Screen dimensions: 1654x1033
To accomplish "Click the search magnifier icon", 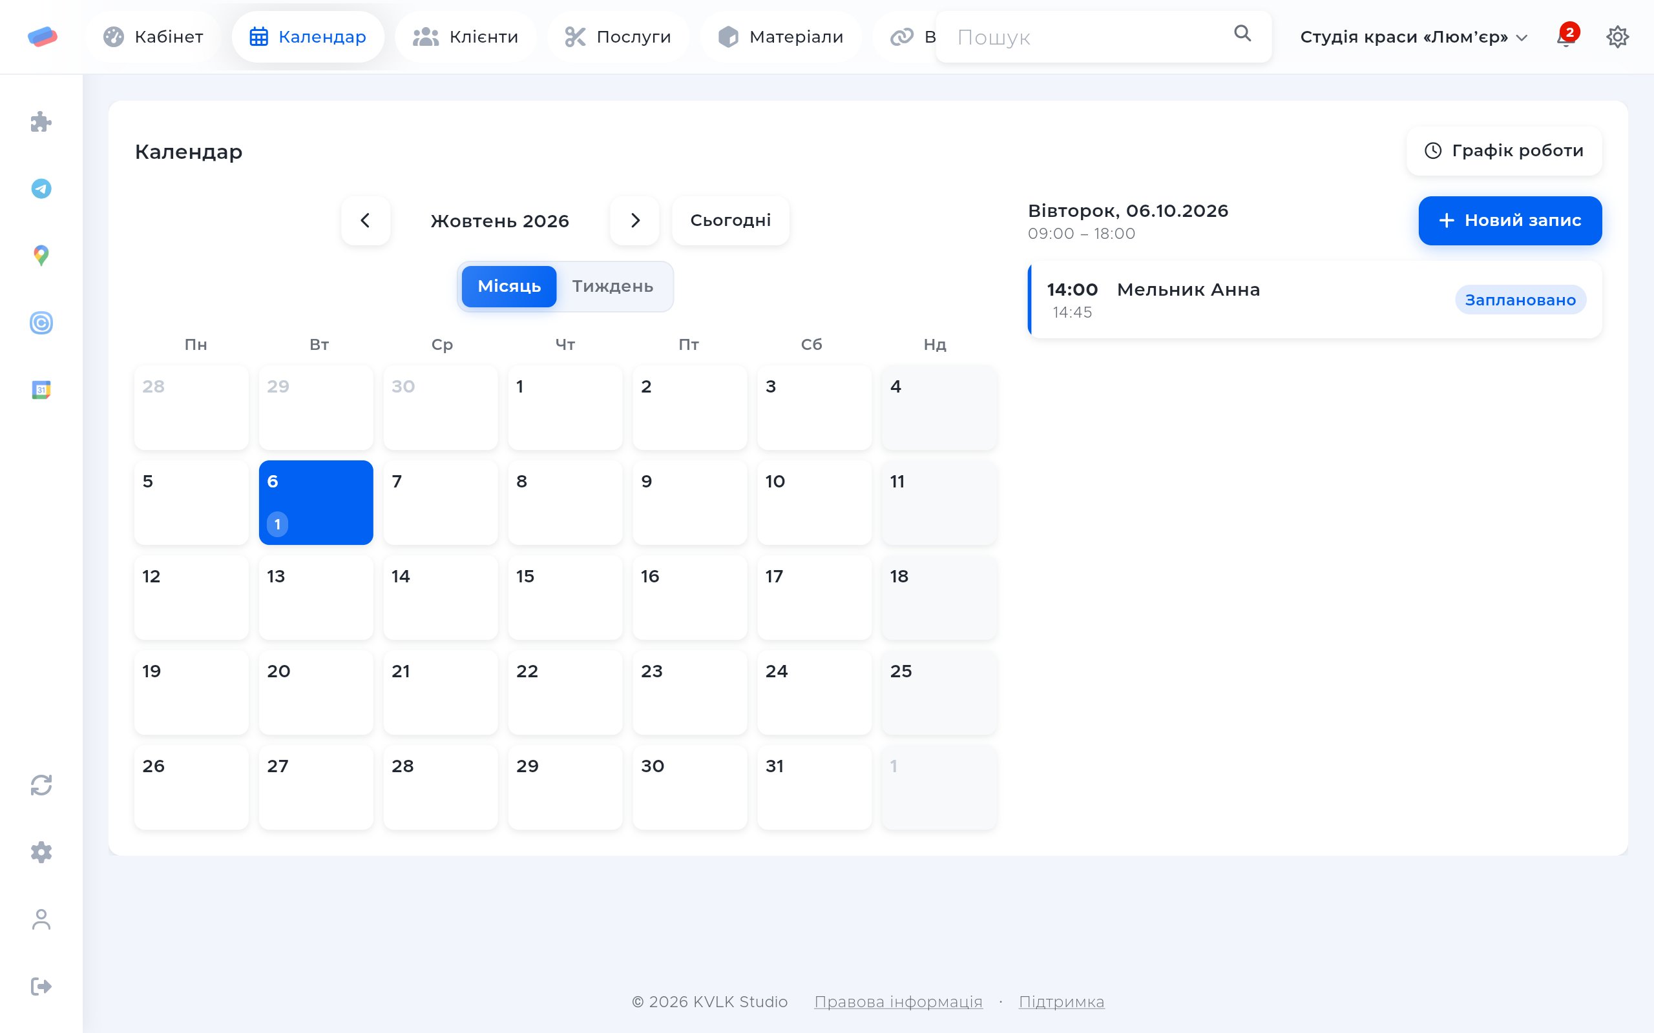I will tap(1242, 33).
